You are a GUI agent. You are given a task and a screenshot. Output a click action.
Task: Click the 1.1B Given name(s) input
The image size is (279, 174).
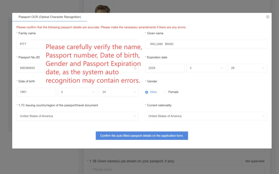point(177,169)
